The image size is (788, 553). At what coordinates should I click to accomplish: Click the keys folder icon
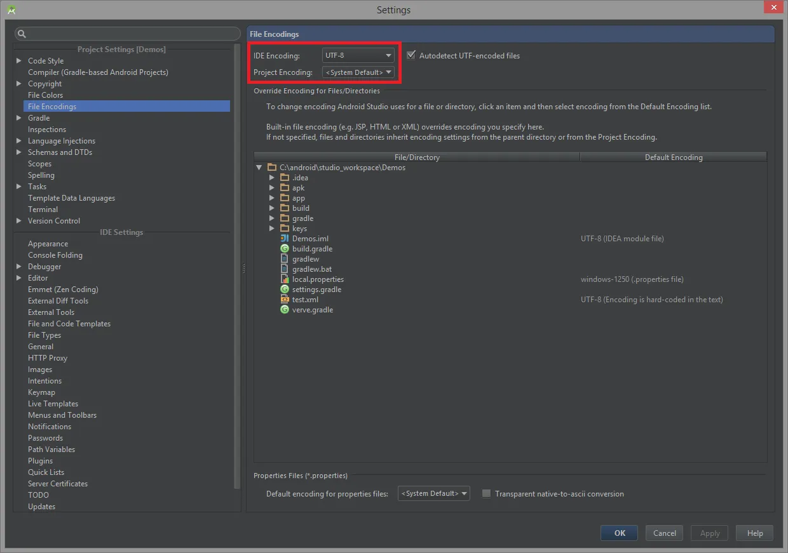(285, 229)
